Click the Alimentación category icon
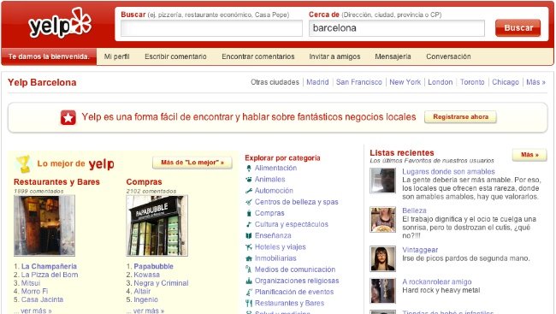The height and width of the screenshot is (314, 556). coord(249,169)
